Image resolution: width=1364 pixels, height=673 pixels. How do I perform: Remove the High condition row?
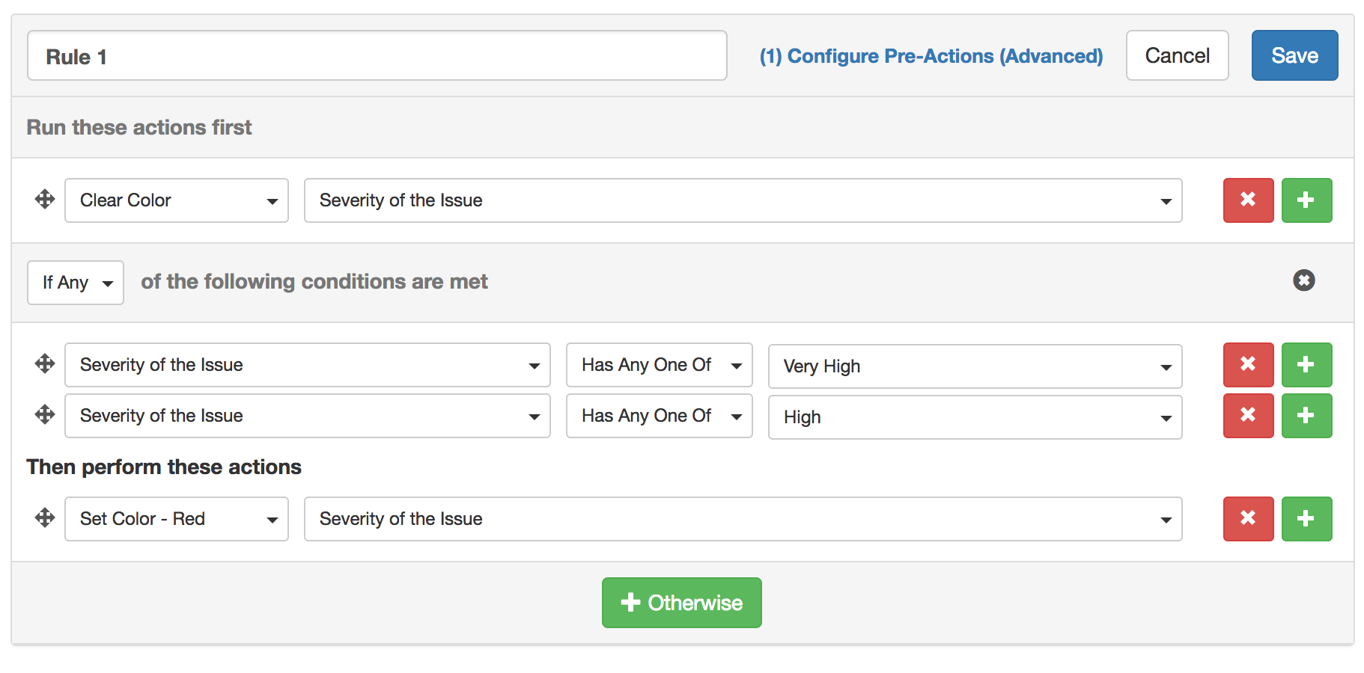pos(1248,416)
